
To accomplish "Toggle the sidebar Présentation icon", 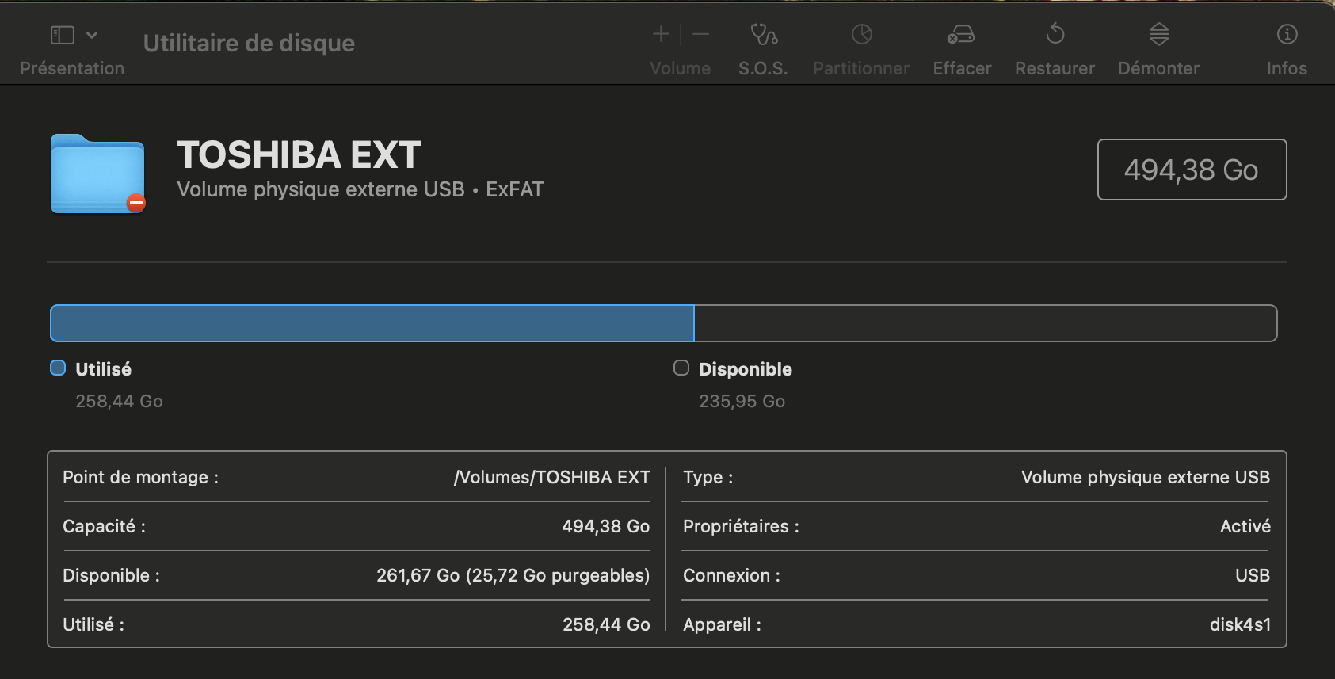I will coord(63,35).
